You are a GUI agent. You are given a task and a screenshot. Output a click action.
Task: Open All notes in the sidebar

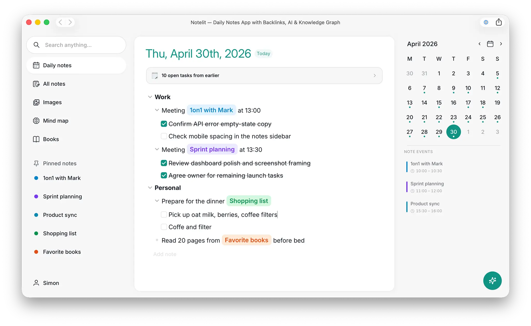tap(76, 84)
